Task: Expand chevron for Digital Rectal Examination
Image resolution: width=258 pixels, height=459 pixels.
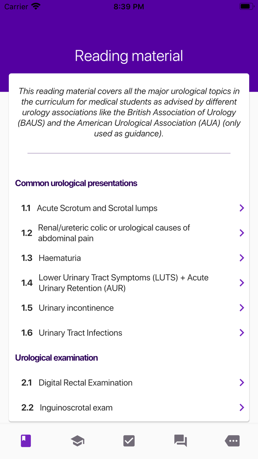Action: [242, 382]
